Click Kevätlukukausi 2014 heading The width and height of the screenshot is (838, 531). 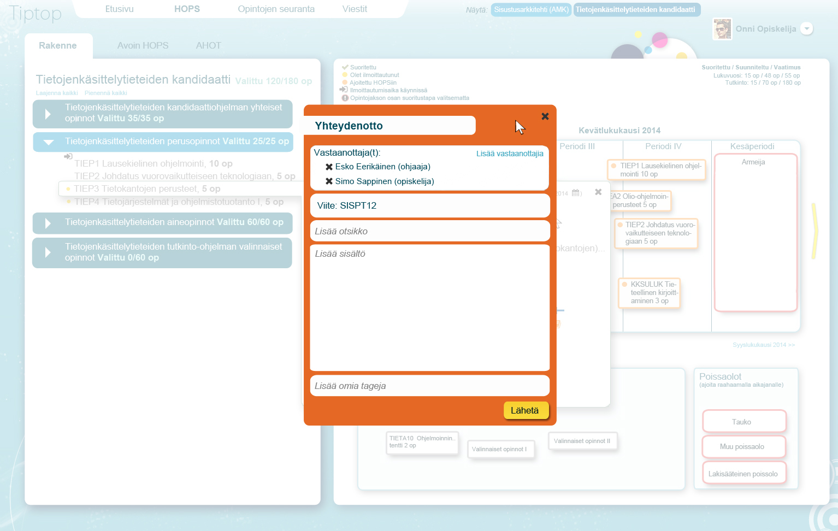tap(619, 131)
